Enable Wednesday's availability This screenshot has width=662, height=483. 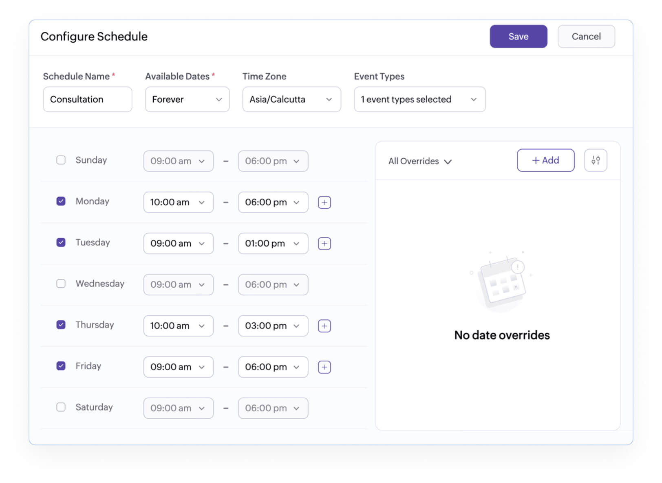pos(61,284)
